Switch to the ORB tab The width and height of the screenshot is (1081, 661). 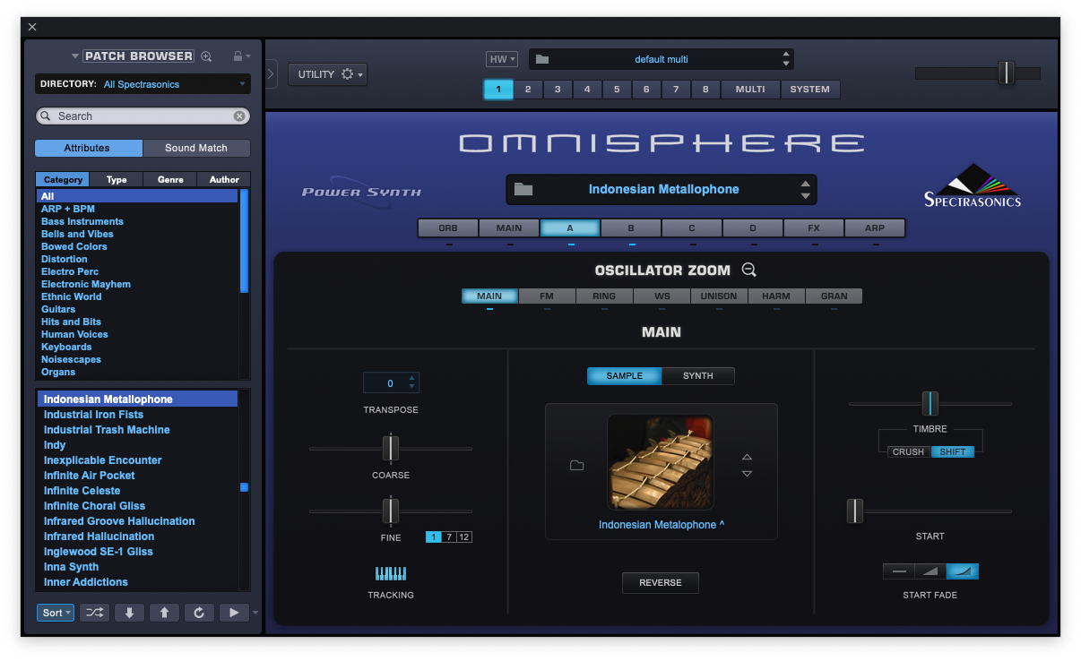[x=448, y=228]
